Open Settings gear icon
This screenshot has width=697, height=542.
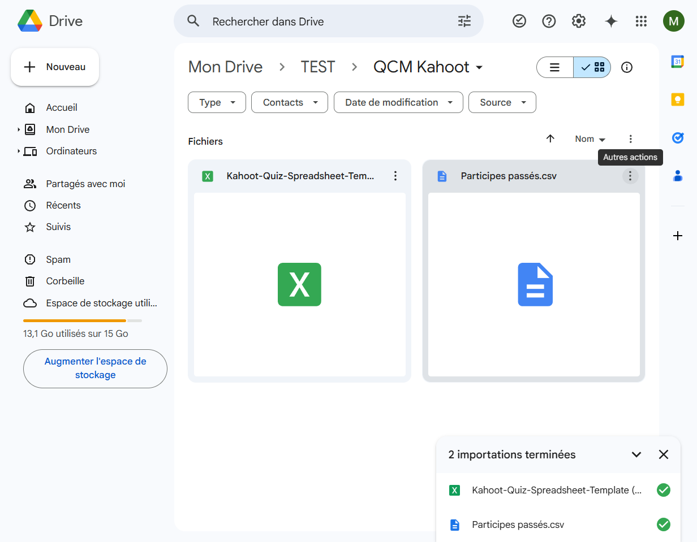578,21
